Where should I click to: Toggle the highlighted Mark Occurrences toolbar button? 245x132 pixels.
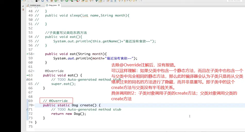(100, 1)
